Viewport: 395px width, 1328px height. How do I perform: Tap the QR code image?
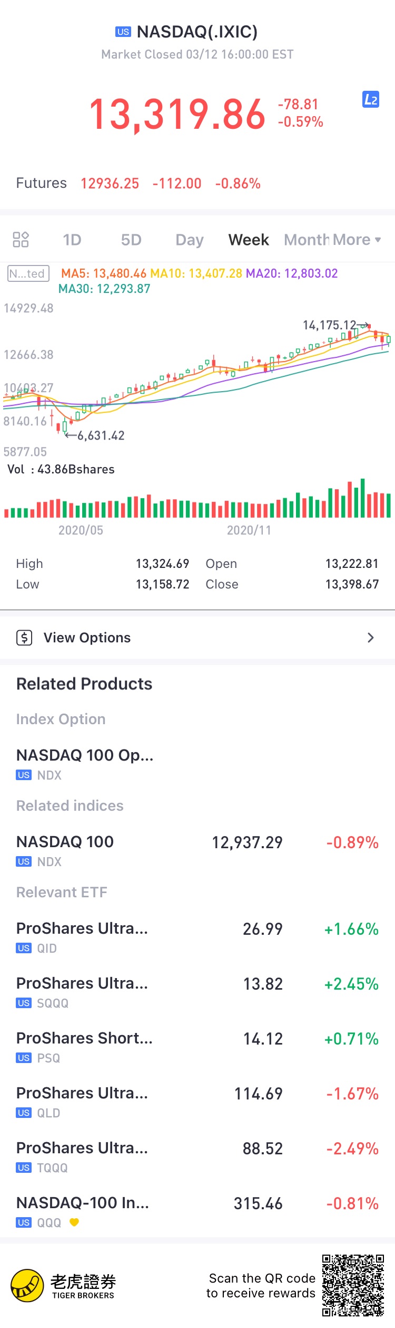pyautogui.click(x=353, y=1285)
